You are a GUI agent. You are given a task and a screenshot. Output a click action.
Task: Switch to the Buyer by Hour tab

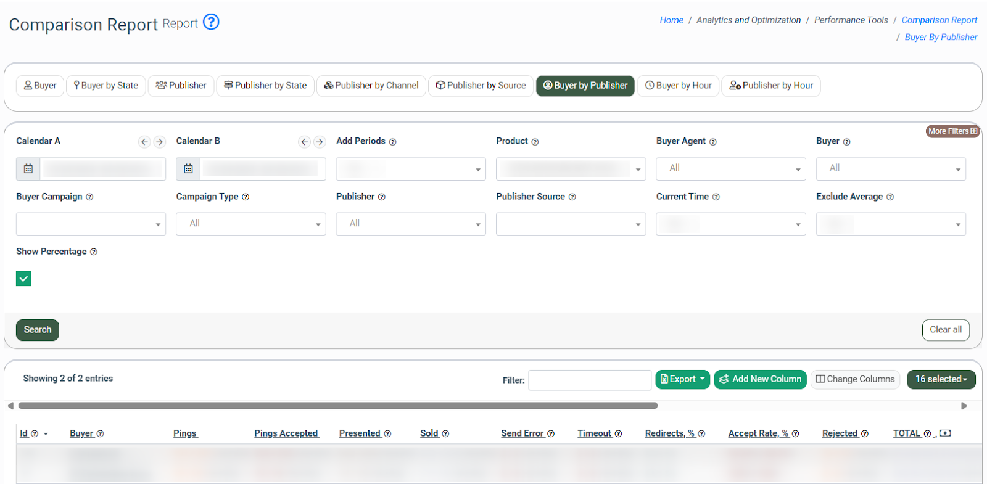click(678, 86)
